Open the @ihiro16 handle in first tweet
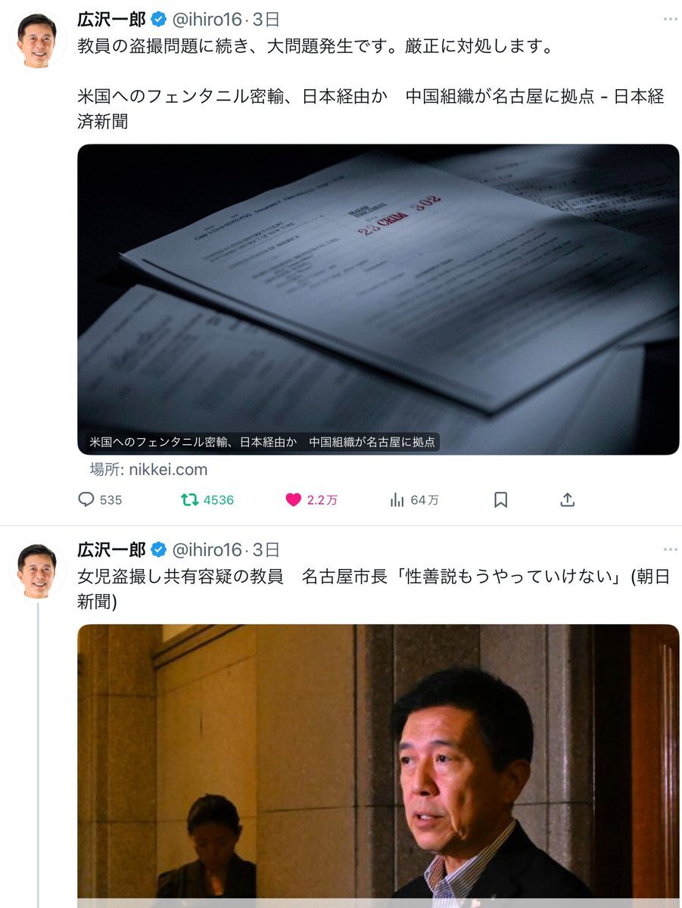 coord(207,19)
